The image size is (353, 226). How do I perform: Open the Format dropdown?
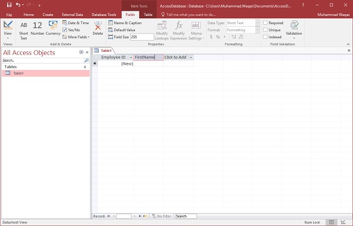[257, 29]
